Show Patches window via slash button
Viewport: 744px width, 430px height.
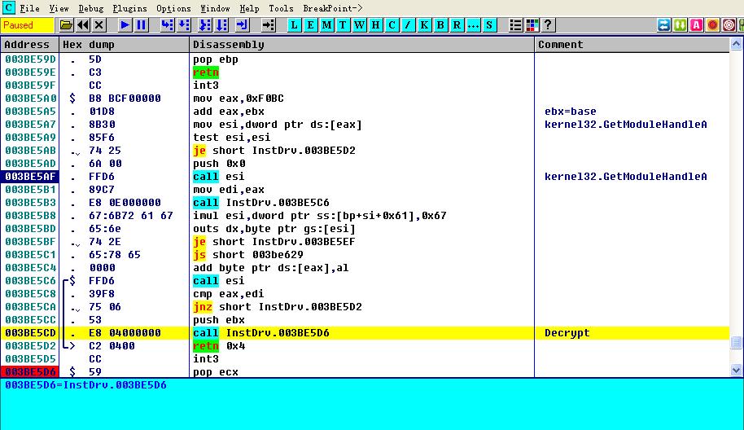(408, 25)
